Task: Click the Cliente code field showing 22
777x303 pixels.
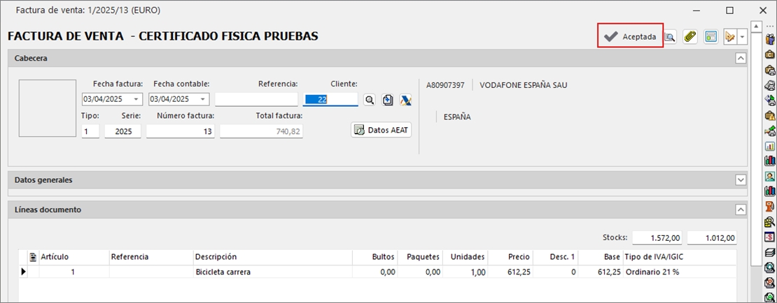Action: point(330,99)
